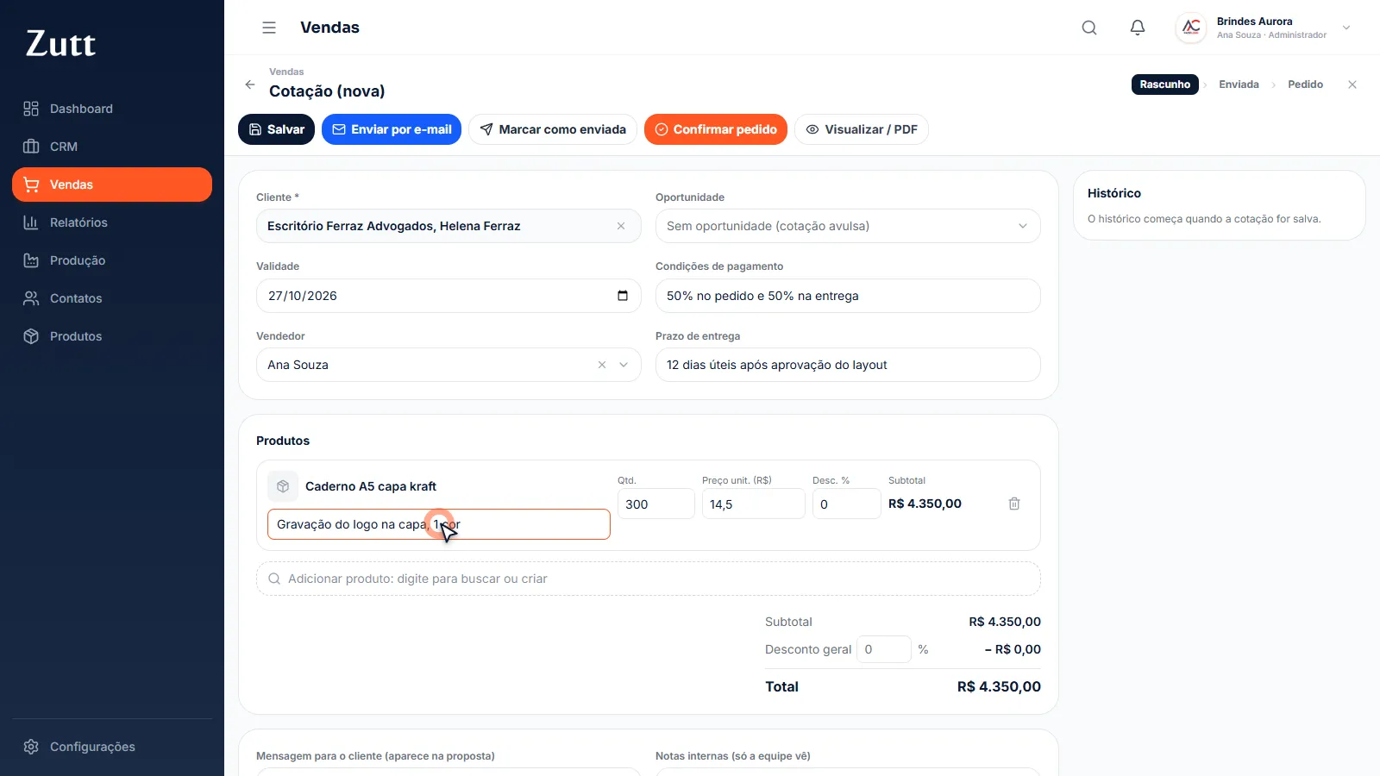Open Relatórios in the sidebar
This screenshot has height=776, width=1380.
[112, 222]
